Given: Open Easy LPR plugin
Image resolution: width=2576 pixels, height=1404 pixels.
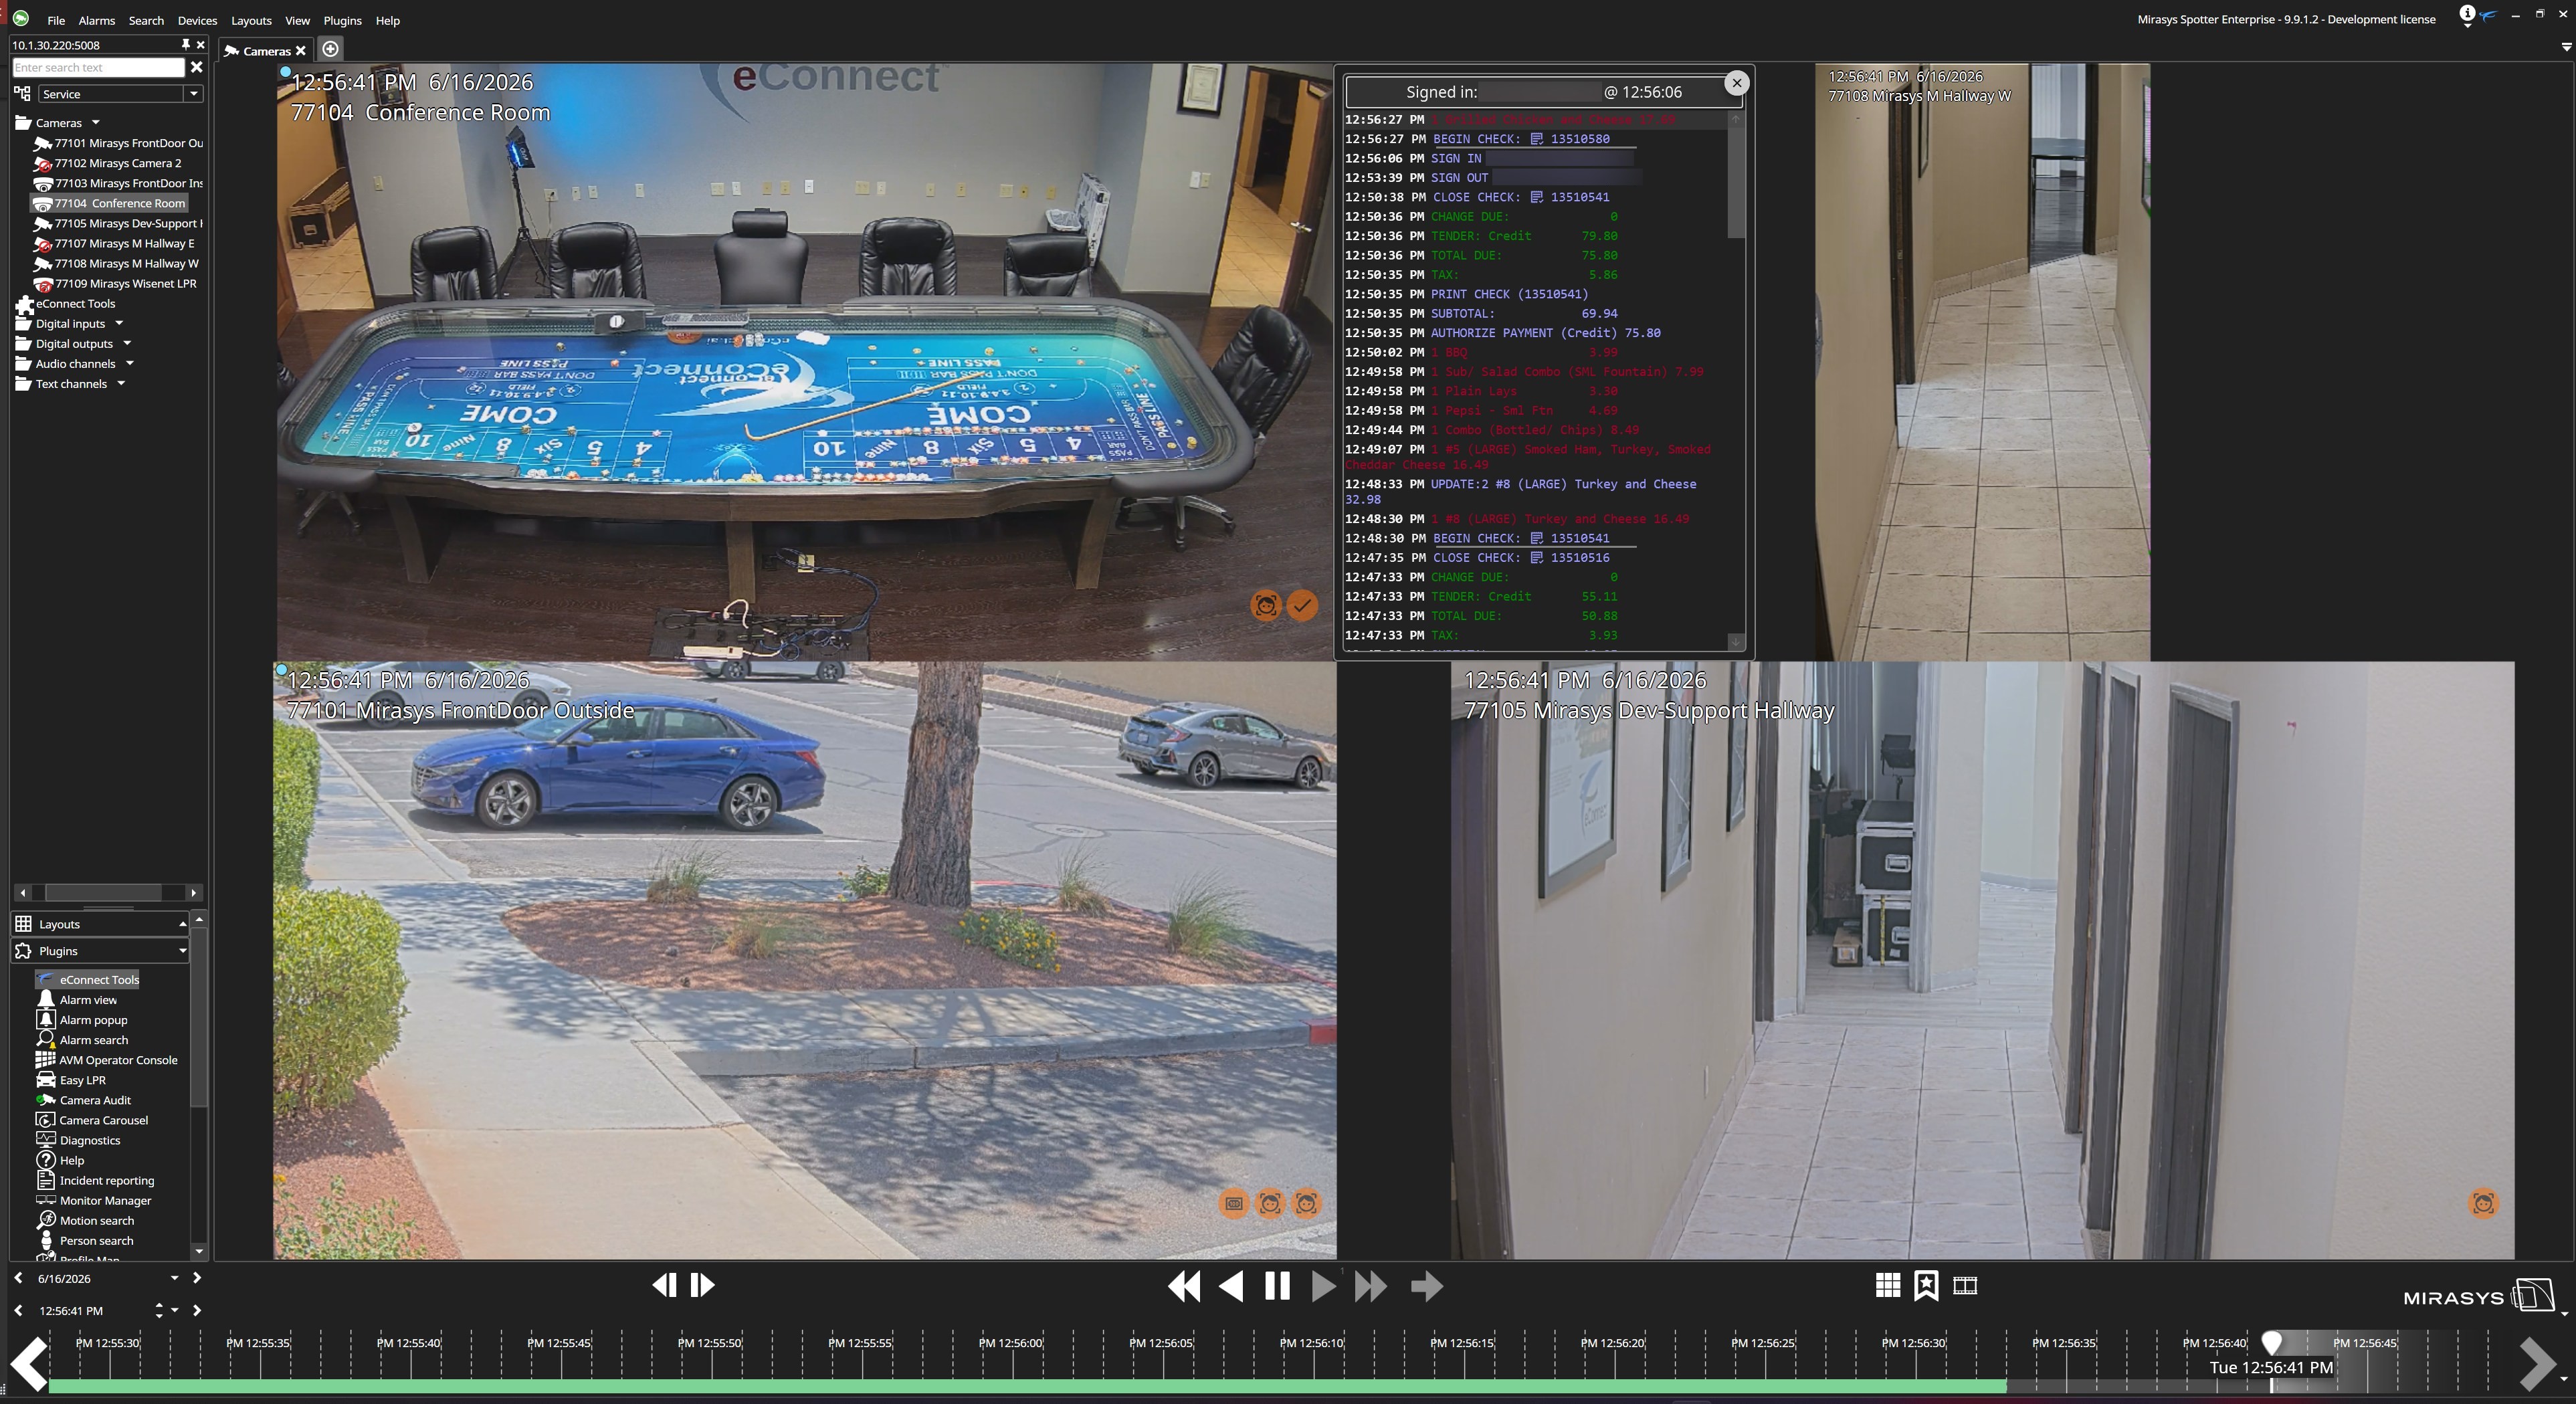Looking at the screenshot, I should (71, 1079).
